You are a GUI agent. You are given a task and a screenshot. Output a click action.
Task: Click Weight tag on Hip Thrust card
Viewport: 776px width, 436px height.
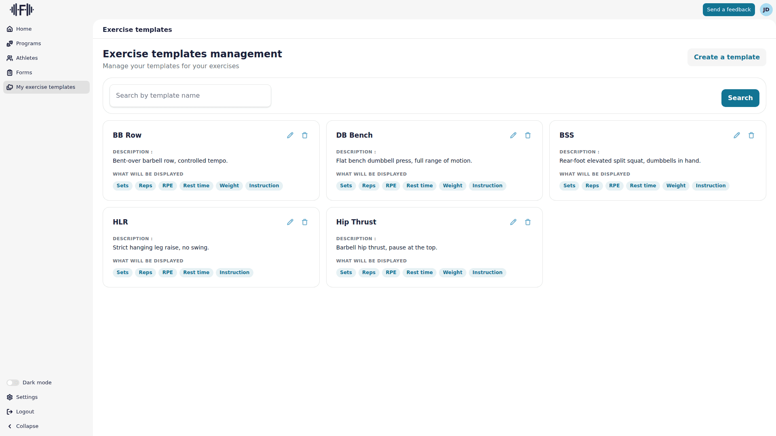452,272
